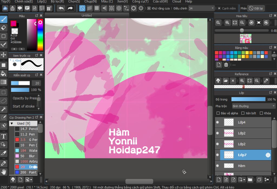
Task: Select the Watercolor brush, size 184
Action: 26,151
